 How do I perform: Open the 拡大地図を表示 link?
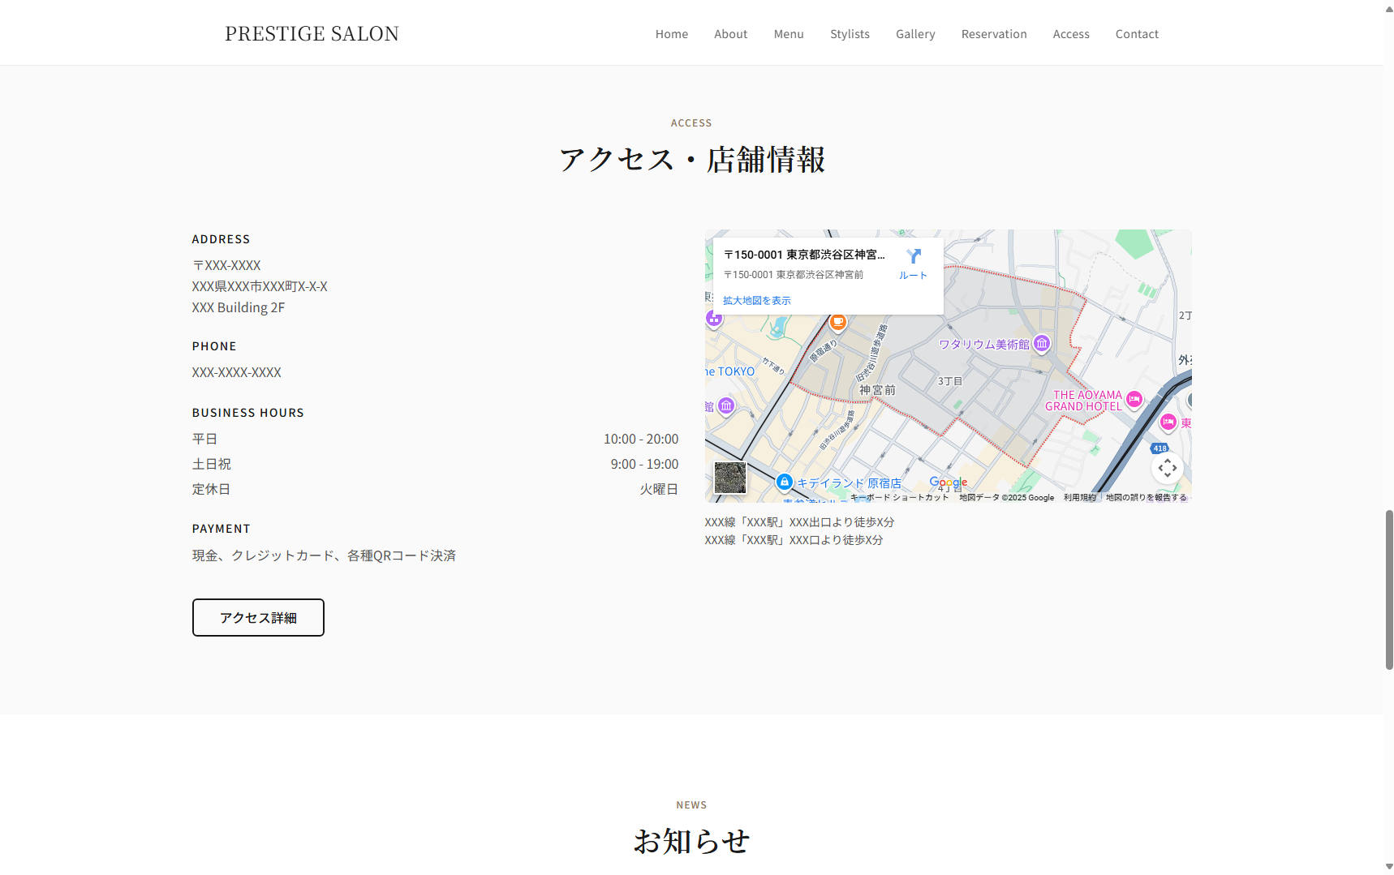[757, 300]
